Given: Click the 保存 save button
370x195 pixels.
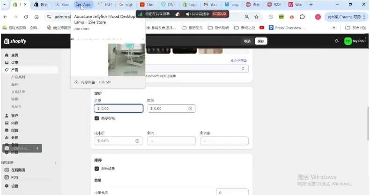Looking at the screenshot, I should pos(261,41).
